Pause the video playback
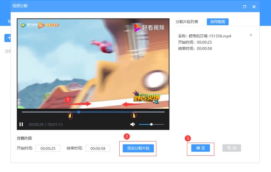 pyautogui.click(x=21, y=124)
